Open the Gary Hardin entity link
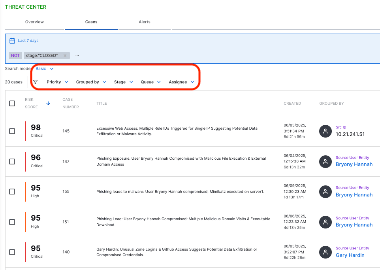The height and width of the screenshot is (270, 380). (x=350, y=255)
